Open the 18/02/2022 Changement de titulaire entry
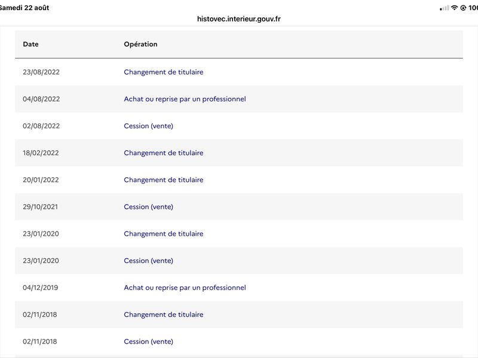 (163, 153)
